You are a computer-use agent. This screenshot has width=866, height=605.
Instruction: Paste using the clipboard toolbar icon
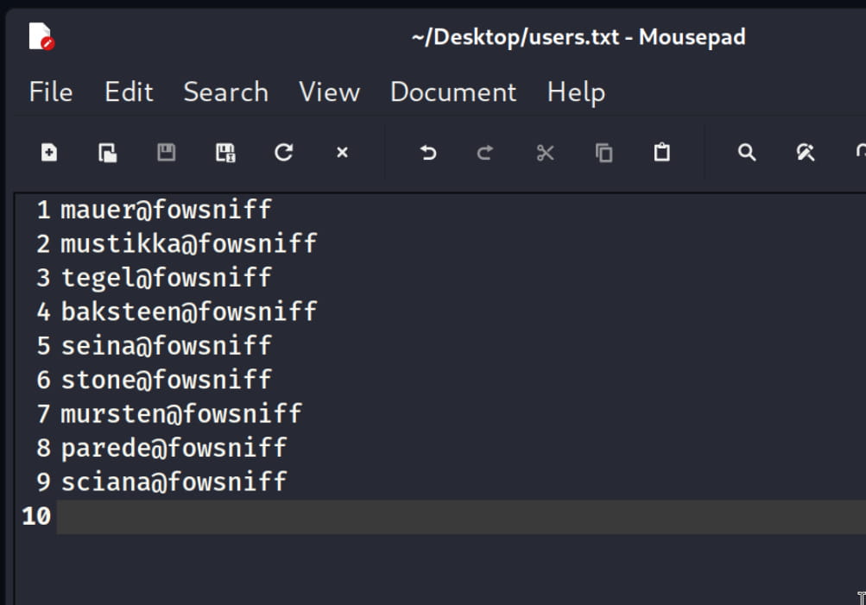661,153
